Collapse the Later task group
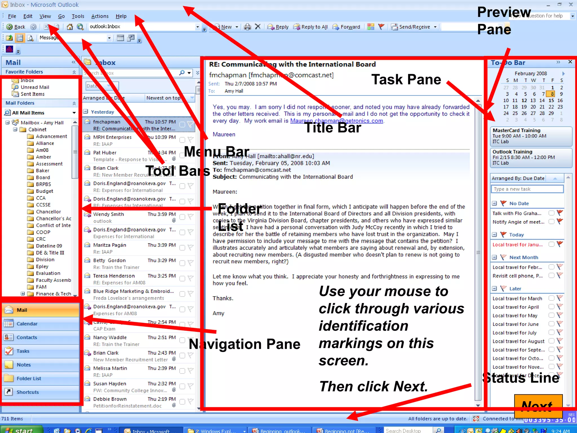Viewport: 577px width, 433px height. 494,288
